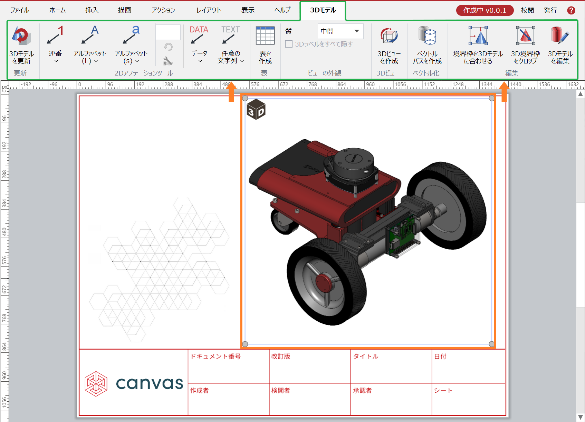Click the bottom-left selection handle of 3D frame

click(245, 344)
